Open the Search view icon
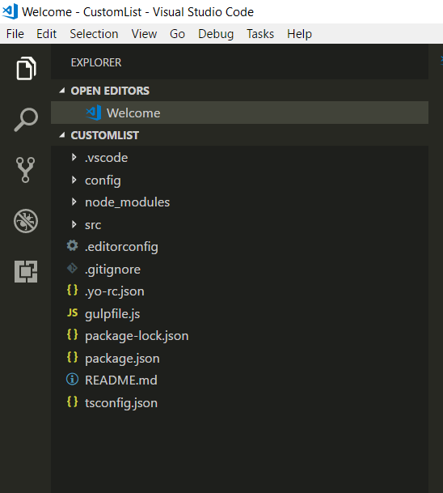The height and width of the screenshot is (493, 443). pyautogui.click(x=26, y=120)
